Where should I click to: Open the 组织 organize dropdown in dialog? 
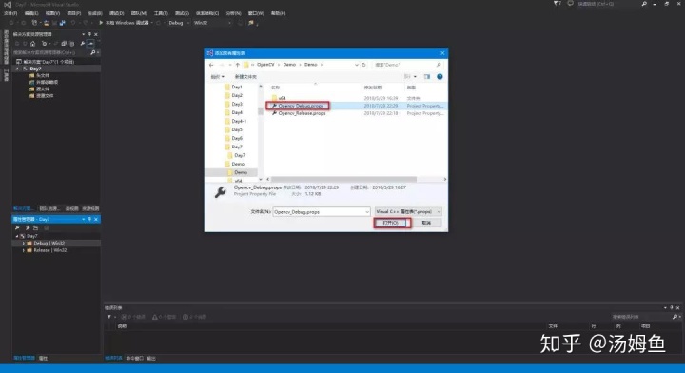tap(217, 77)
